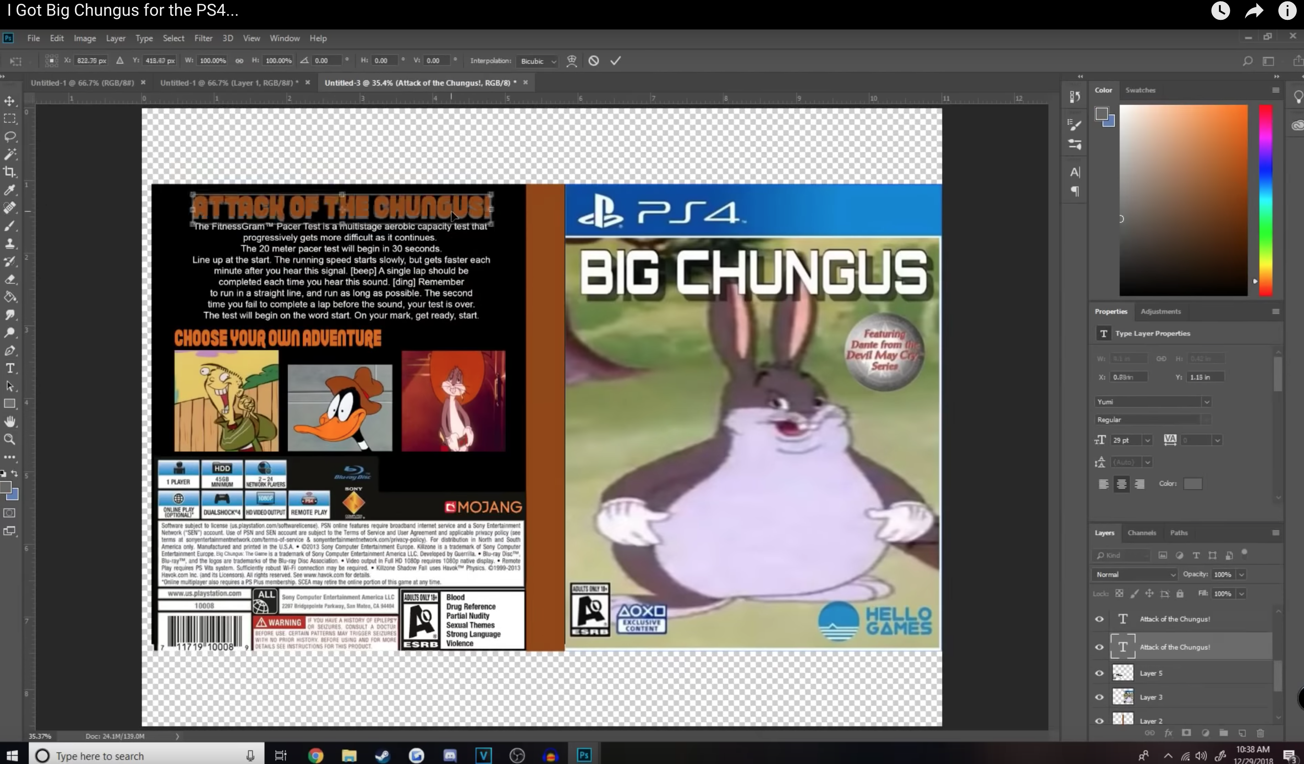
Task: Hide the Layer 3 layer
Action: pos(1099,697)
